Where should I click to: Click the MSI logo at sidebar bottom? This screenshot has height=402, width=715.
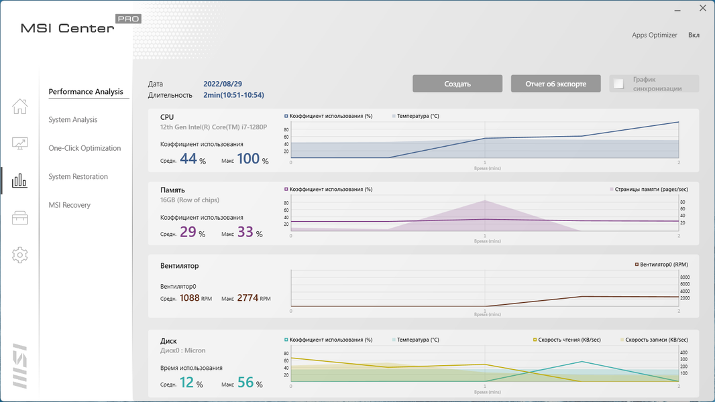[x=19, y=366]
